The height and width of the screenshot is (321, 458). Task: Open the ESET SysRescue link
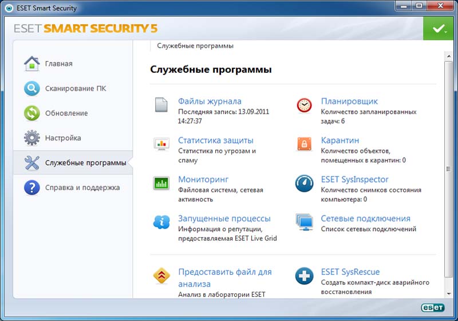point(350,272)
